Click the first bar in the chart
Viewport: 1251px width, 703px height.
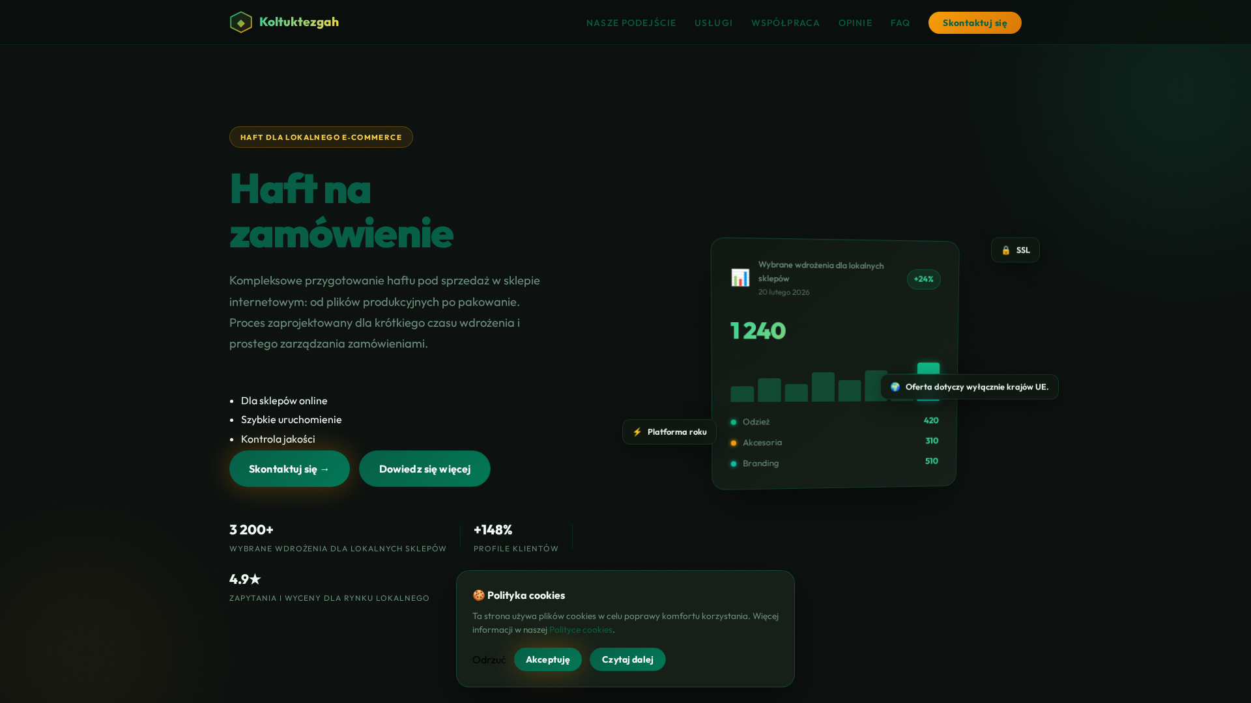point(742,394)
